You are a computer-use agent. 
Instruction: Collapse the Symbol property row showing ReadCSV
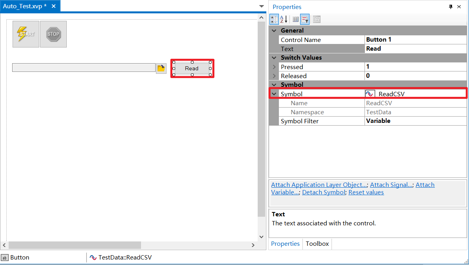[274, 94]
